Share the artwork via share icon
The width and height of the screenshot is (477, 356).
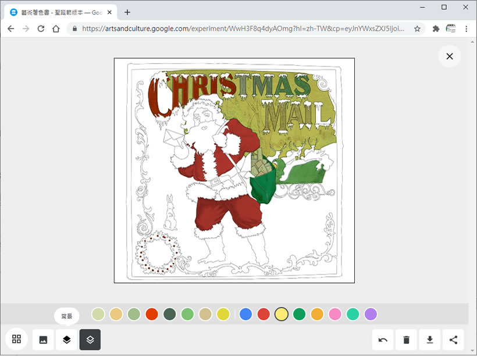pyautogui.click(x=454, y=340)
